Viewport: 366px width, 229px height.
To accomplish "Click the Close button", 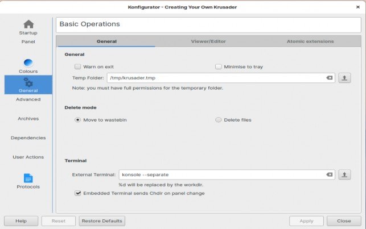I will [x=344, y=221].
